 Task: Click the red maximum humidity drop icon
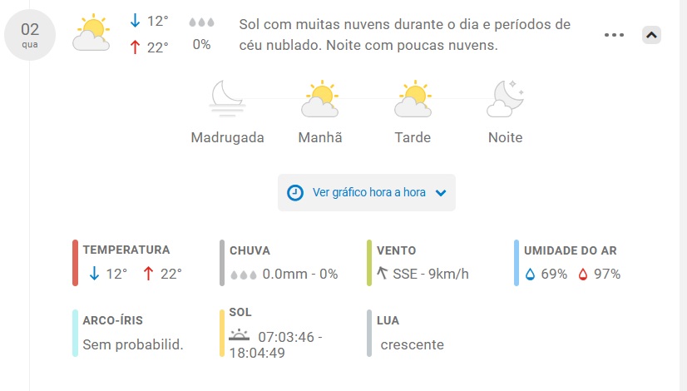point(583,275)
